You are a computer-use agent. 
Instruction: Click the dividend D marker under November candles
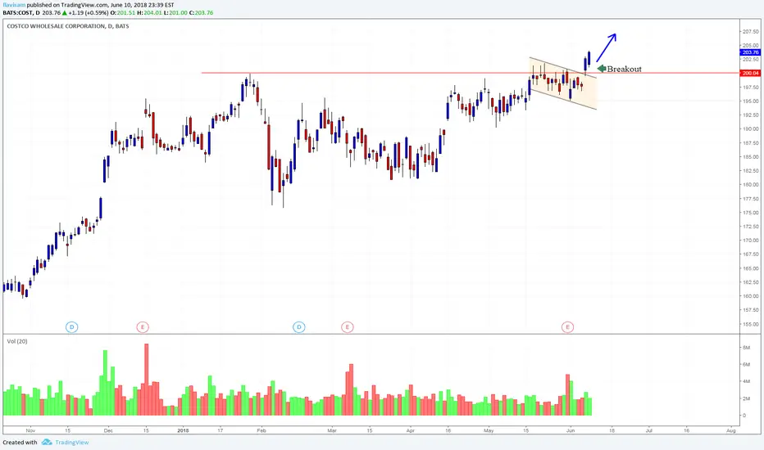[x=71, y=327]
